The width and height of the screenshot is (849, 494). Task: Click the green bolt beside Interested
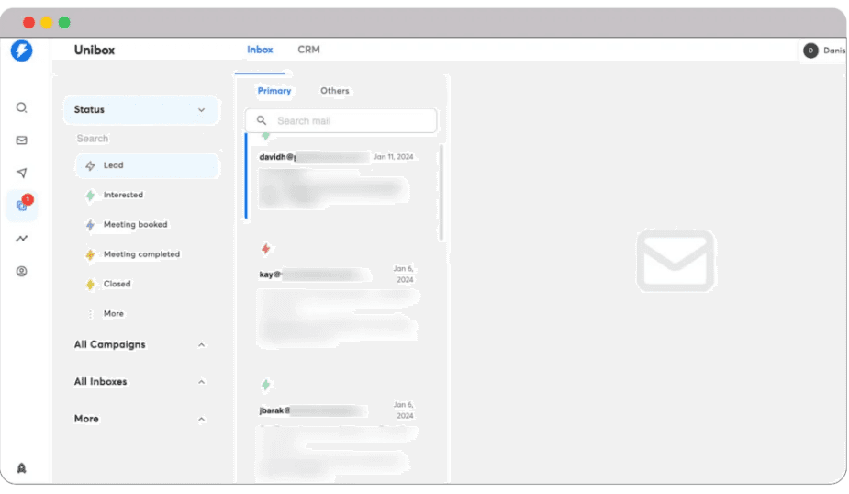point(91,195)
